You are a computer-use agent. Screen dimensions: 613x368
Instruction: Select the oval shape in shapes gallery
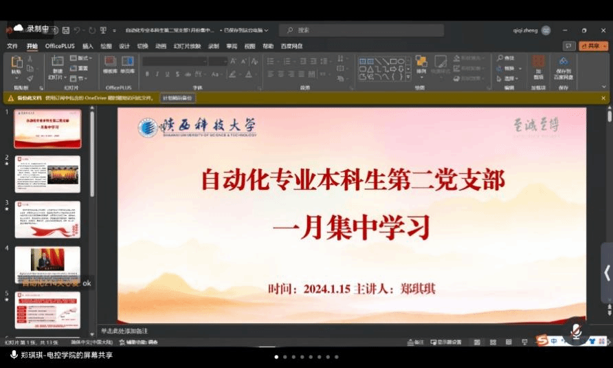pos(401,61)
